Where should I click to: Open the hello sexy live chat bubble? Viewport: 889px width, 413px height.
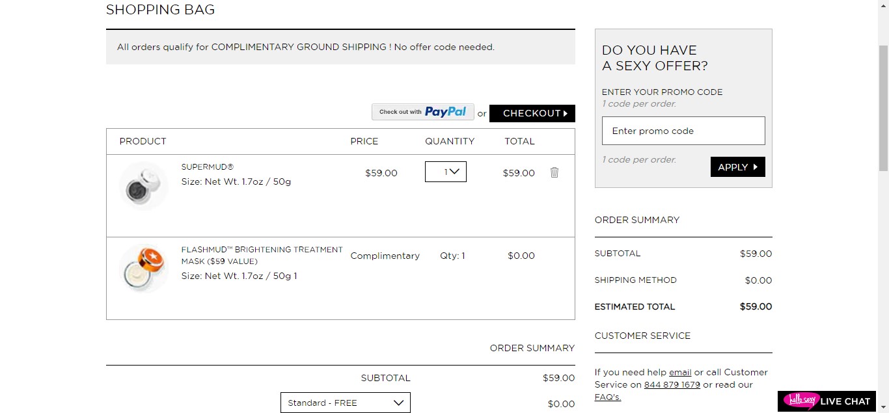[800, 401]
